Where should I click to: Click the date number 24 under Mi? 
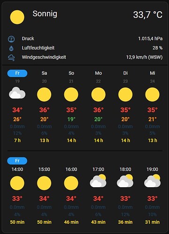point(153,81)
